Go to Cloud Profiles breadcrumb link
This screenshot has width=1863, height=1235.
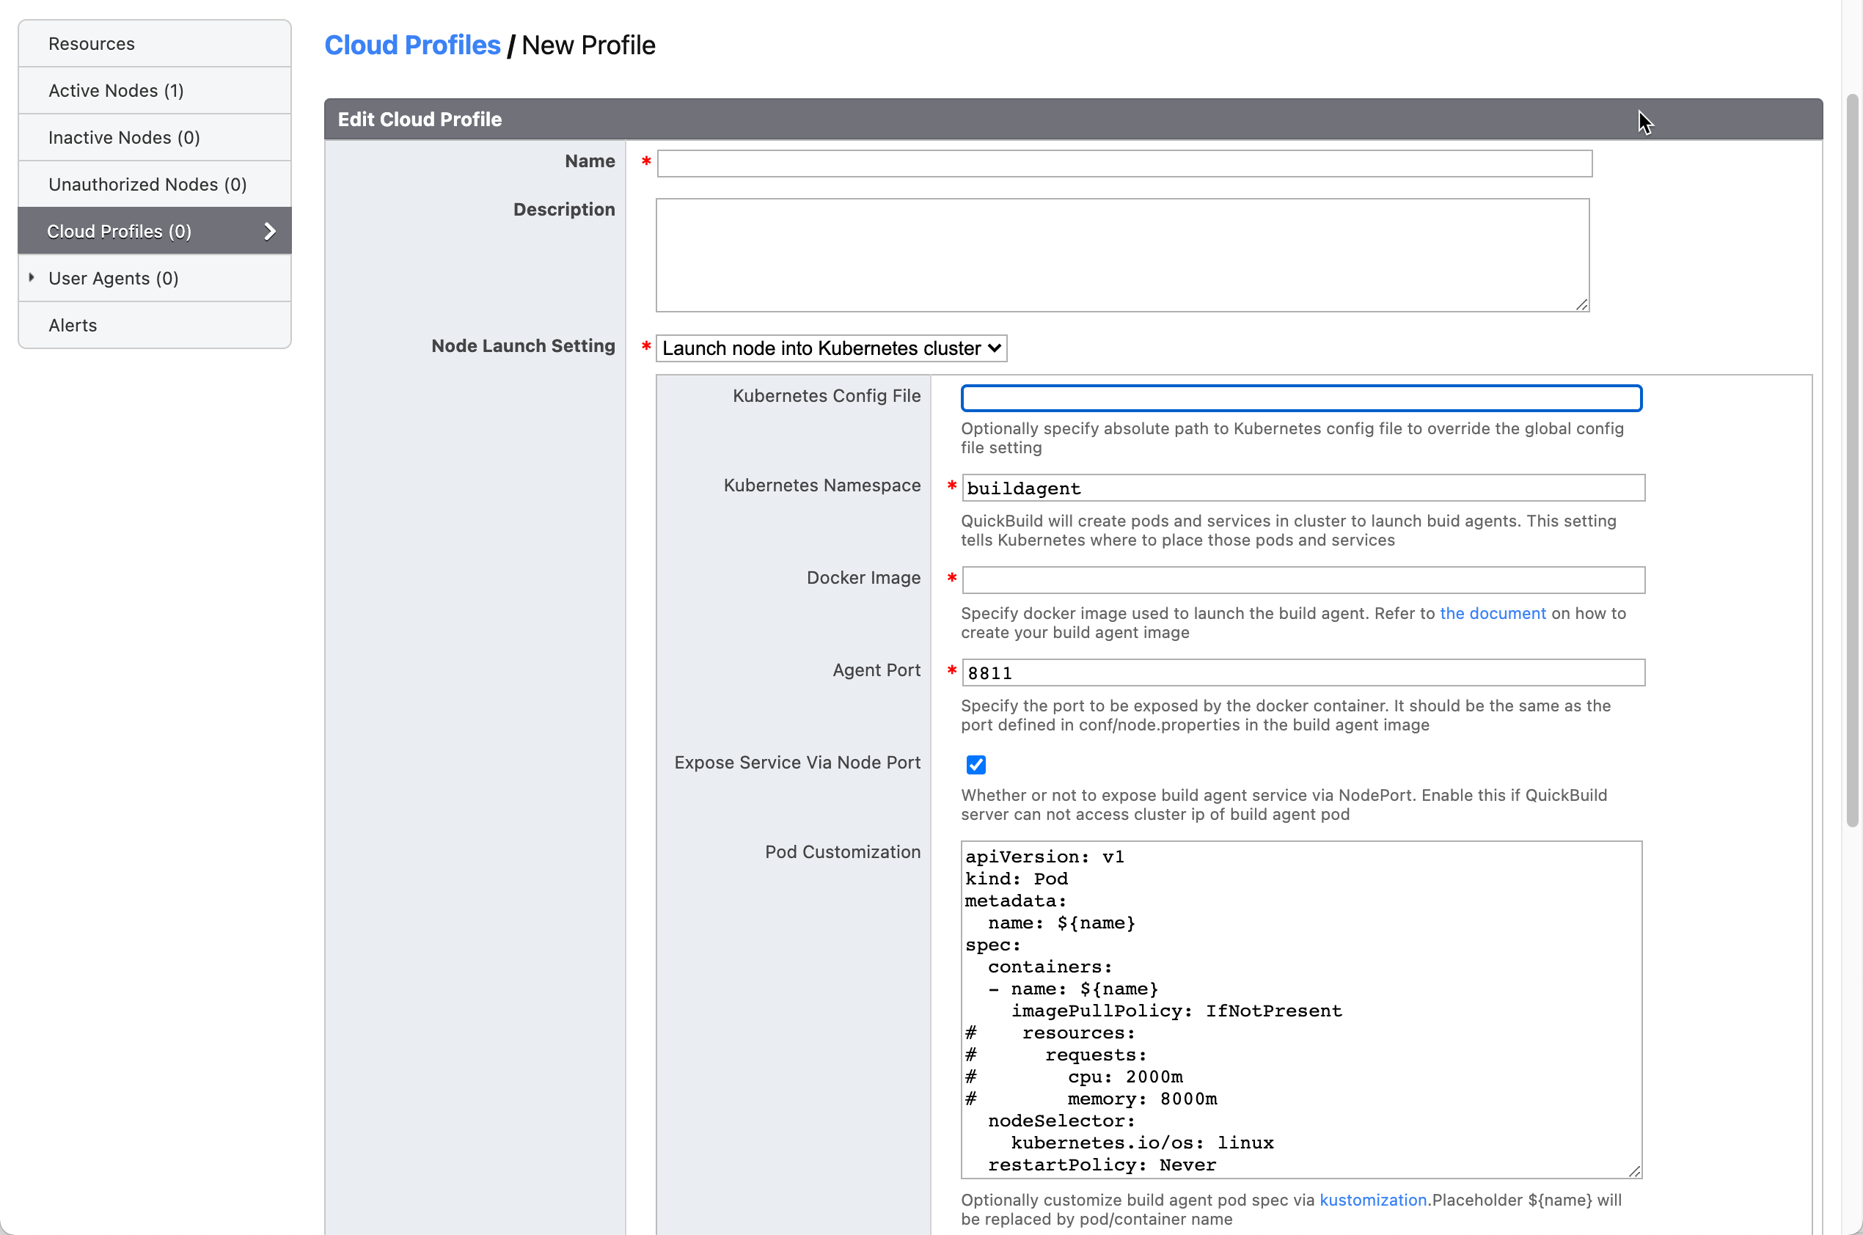pos(412,45)
